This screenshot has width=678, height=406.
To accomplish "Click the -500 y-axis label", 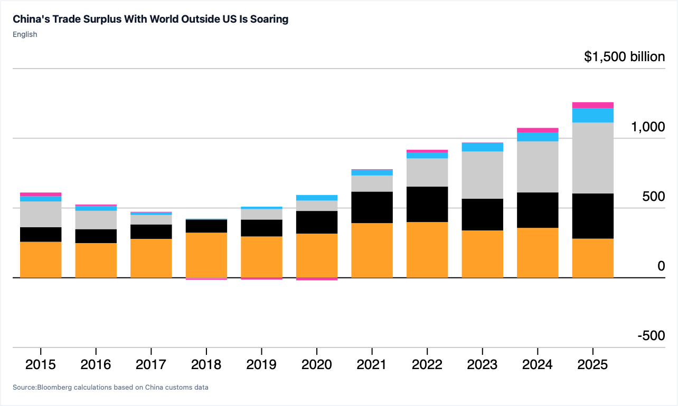I will tap(651, 336).
